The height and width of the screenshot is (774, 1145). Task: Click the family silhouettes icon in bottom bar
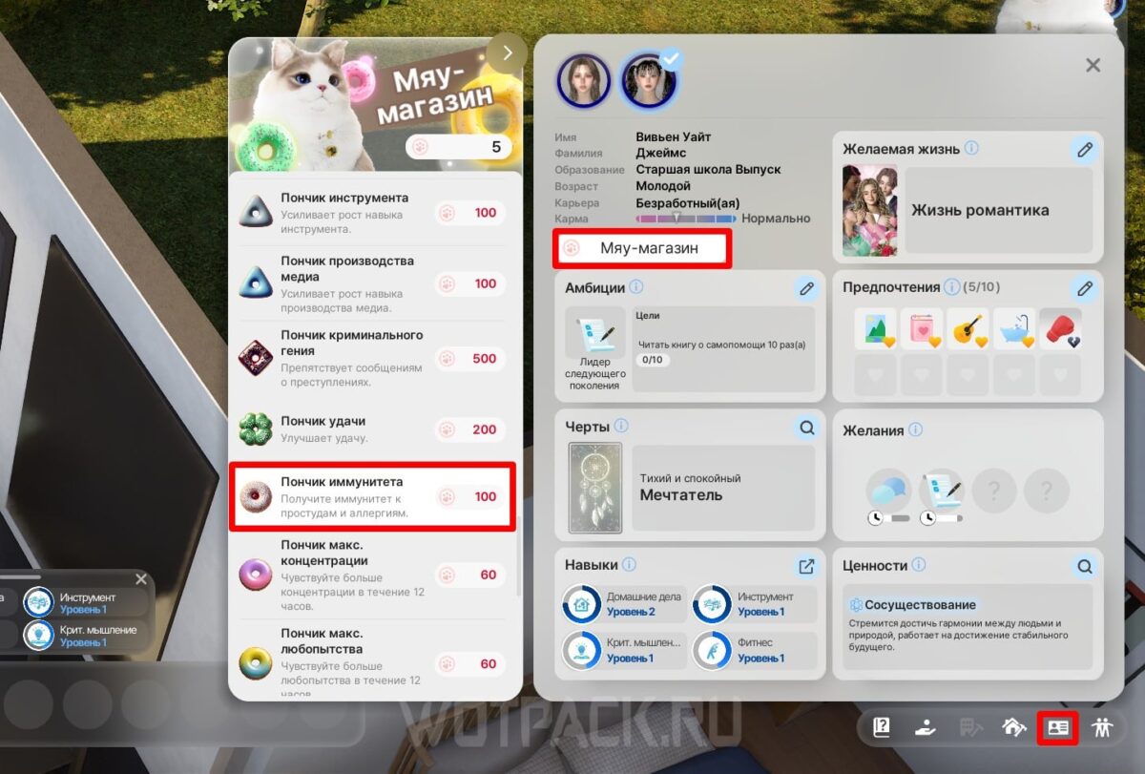(1103, 728)
